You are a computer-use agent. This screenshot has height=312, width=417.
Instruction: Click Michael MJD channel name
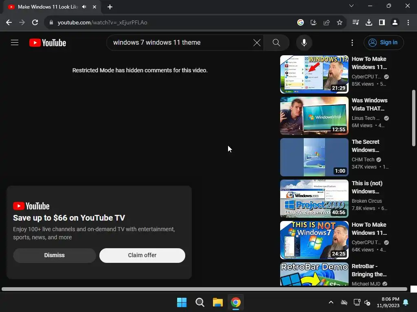point(366,284)
